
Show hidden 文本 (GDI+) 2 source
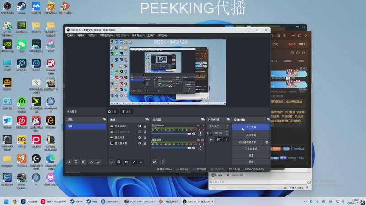pos(140,132)
